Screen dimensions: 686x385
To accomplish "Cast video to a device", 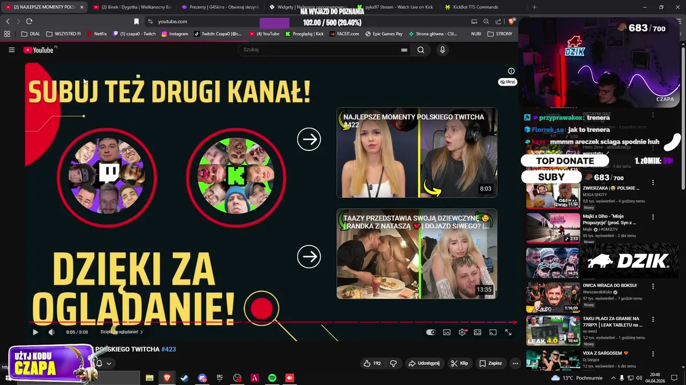I will [493, 332].
